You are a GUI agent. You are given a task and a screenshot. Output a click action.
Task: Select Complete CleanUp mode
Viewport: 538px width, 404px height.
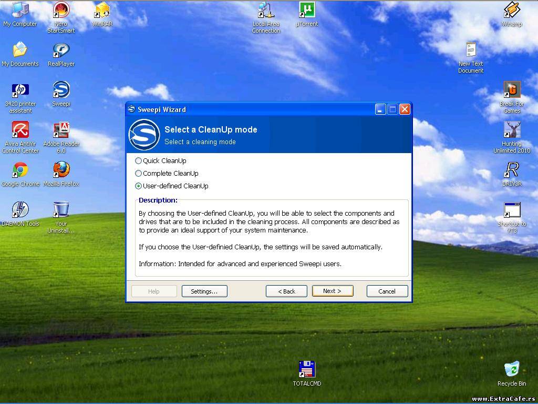167,174
